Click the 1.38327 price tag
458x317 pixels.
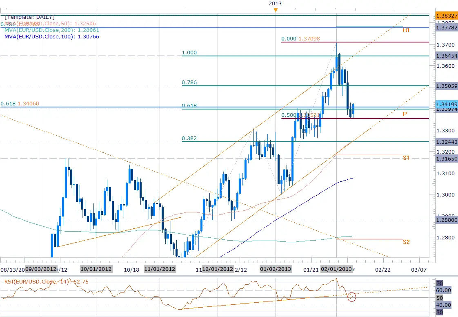pyautogui.click(x=447, y=16)
